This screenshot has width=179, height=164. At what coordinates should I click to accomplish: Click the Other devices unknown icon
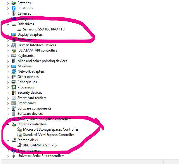tap(14, 77)
